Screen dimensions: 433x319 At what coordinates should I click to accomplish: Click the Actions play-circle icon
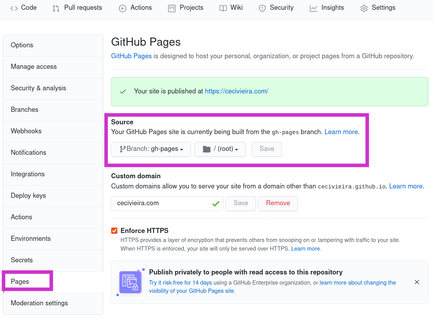tap(122, 8)
